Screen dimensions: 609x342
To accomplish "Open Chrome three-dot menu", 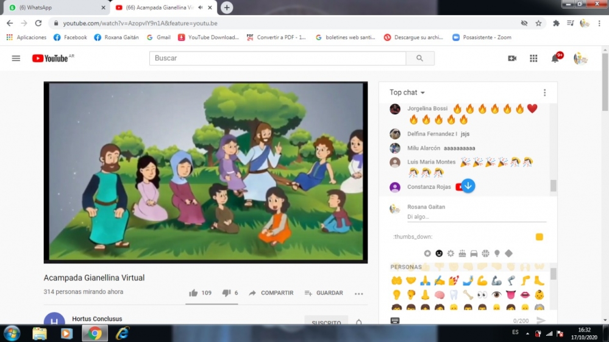I will 599,23.
